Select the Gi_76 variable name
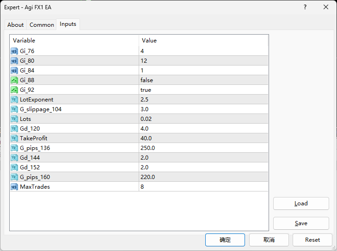Image resolution: width=337 pixels, height=251 pixels. tap(27, 51)
